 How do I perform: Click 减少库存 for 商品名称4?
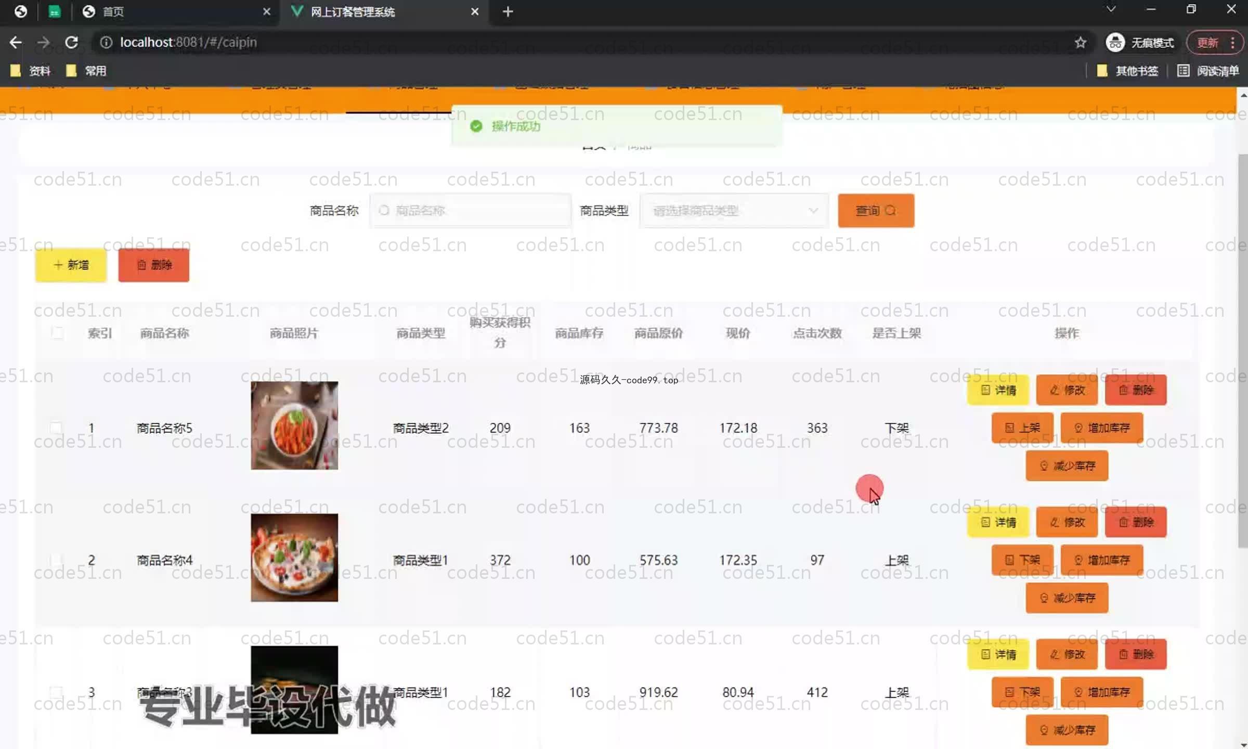click(x=1067, y=598)
